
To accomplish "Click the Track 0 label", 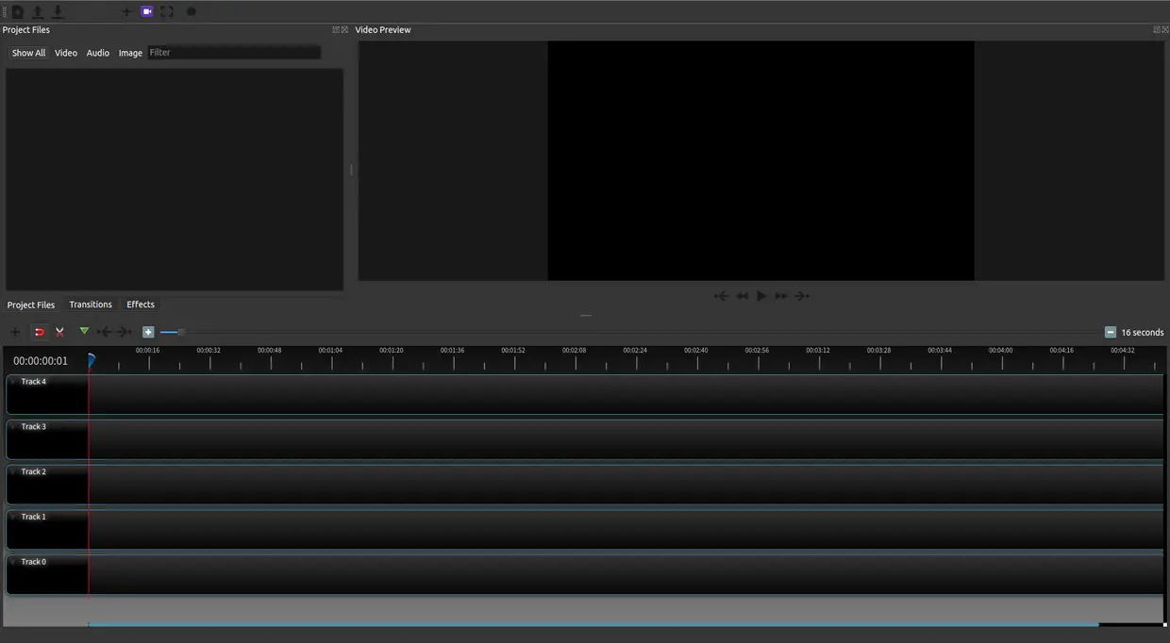I will pyautogui.click(x=34, y=562).
